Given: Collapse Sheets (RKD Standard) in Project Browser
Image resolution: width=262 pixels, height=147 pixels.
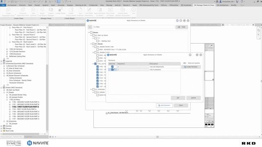Looking at the screenshot, I should [x=2, y=87].
